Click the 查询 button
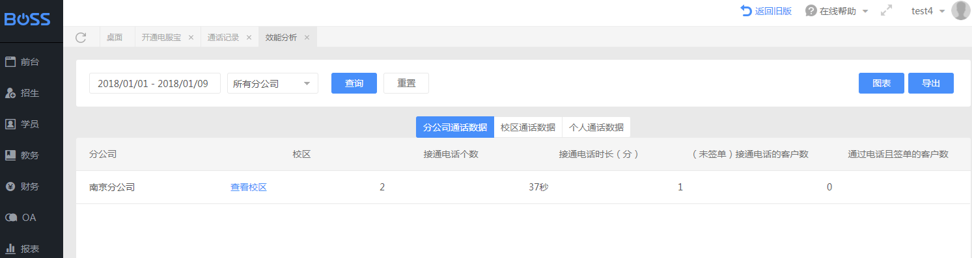 click(x=354, y=83)
